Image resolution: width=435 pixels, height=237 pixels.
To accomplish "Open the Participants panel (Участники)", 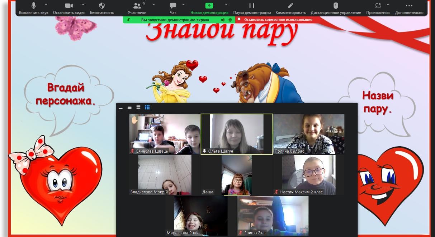I will click(137, 6).
